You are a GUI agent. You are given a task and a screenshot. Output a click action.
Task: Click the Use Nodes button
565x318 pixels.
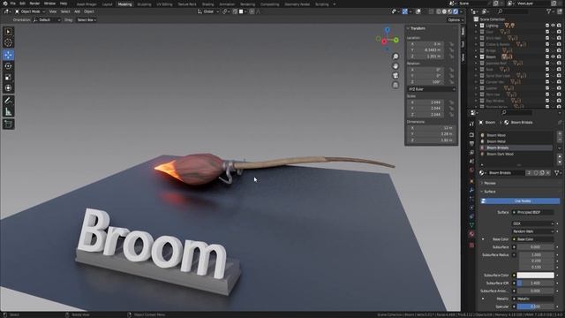click(x=520, y=201)
